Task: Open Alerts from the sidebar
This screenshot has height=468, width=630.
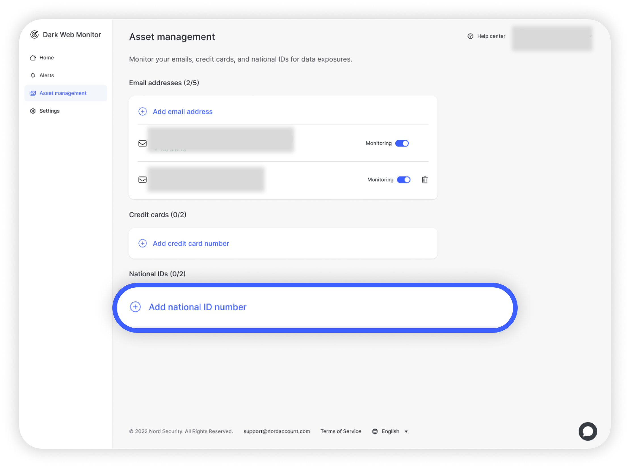Action: 47,76
